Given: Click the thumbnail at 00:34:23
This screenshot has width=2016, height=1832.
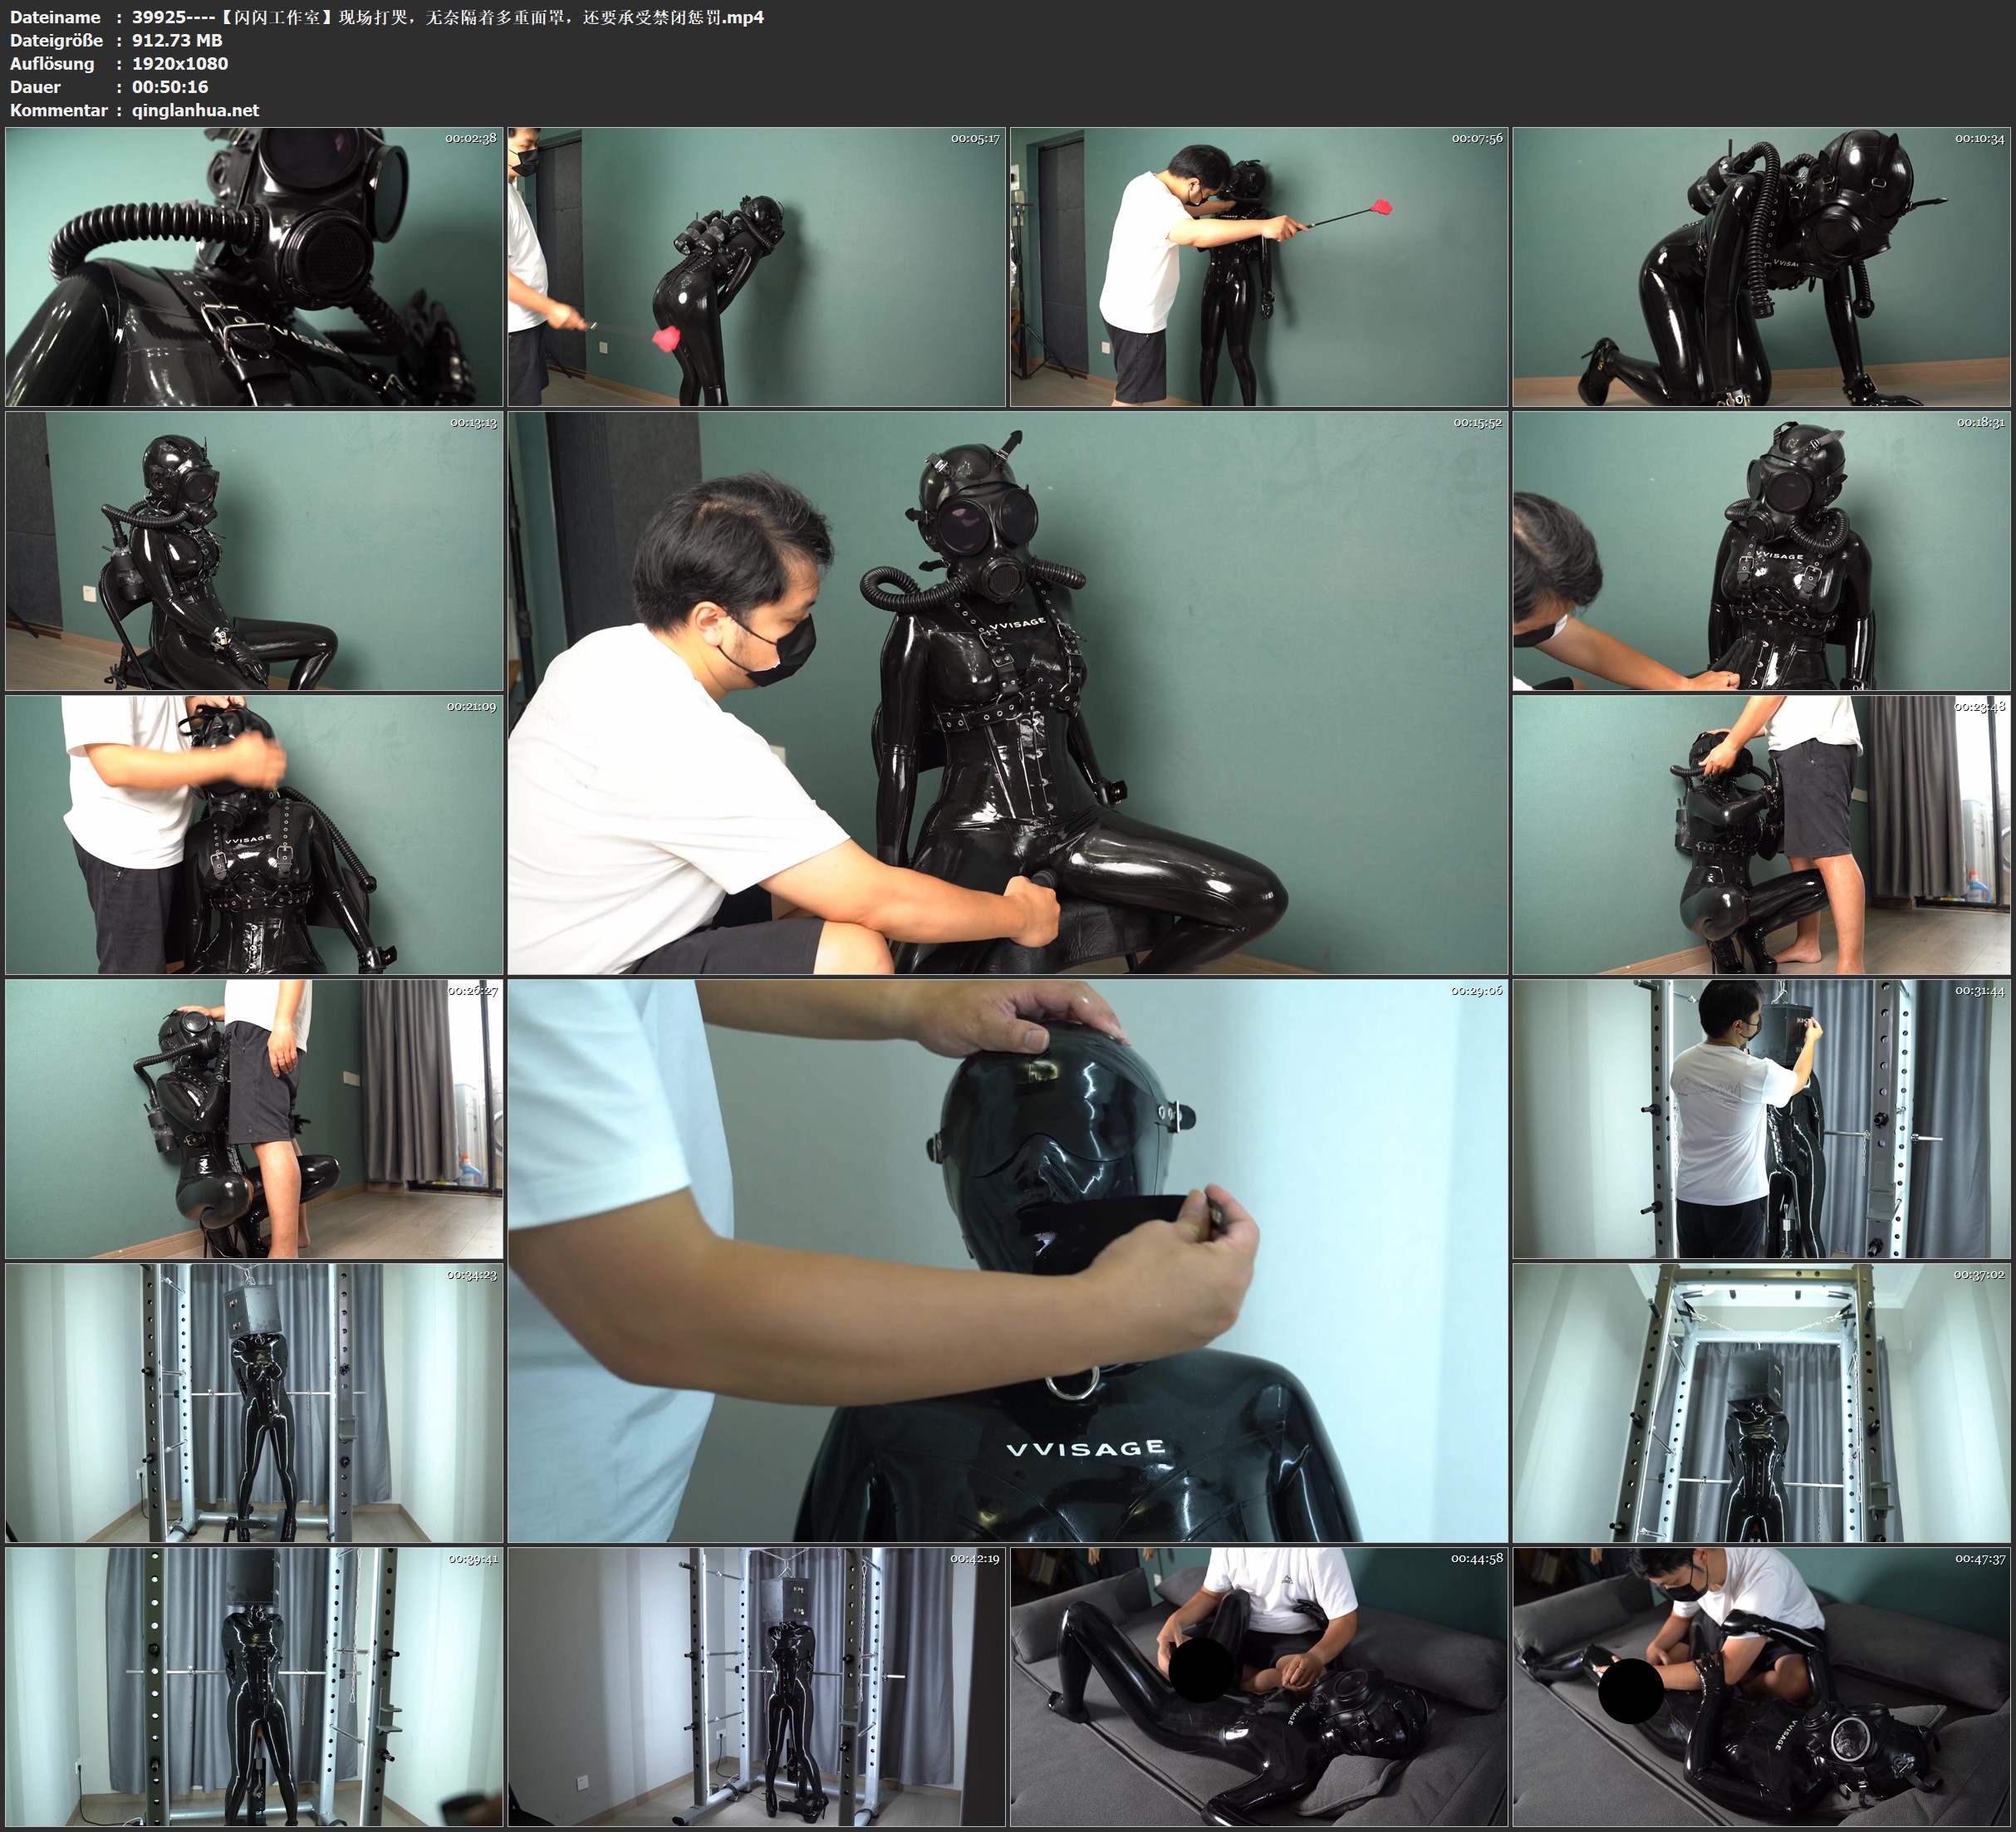Looking at the screenshot, I should click(x=254, y=1403).
